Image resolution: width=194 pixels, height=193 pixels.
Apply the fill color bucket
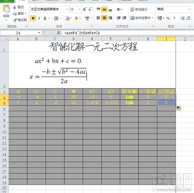(x=68, y=18)
